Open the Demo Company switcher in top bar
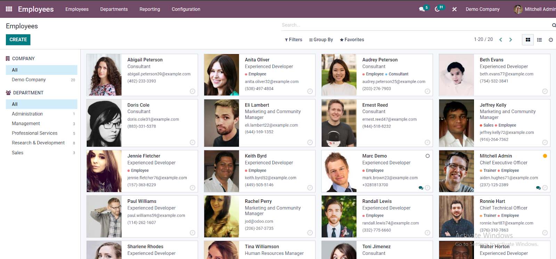 tap(483, 9)
